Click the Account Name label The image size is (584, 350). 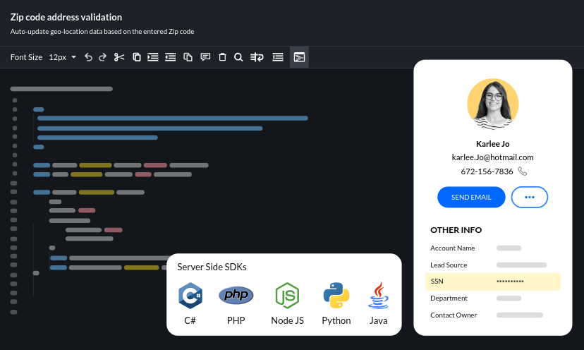click(x=453, y=248)
